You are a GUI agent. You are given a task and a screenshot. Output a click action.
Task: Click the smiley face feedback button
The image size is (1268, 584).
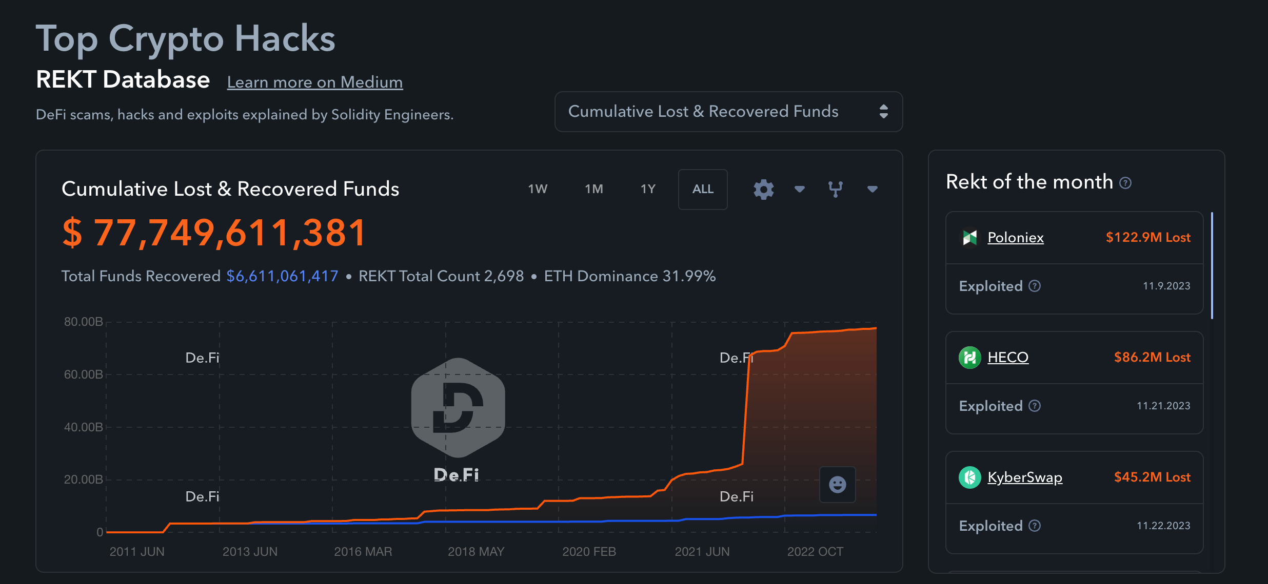[837, 484]
